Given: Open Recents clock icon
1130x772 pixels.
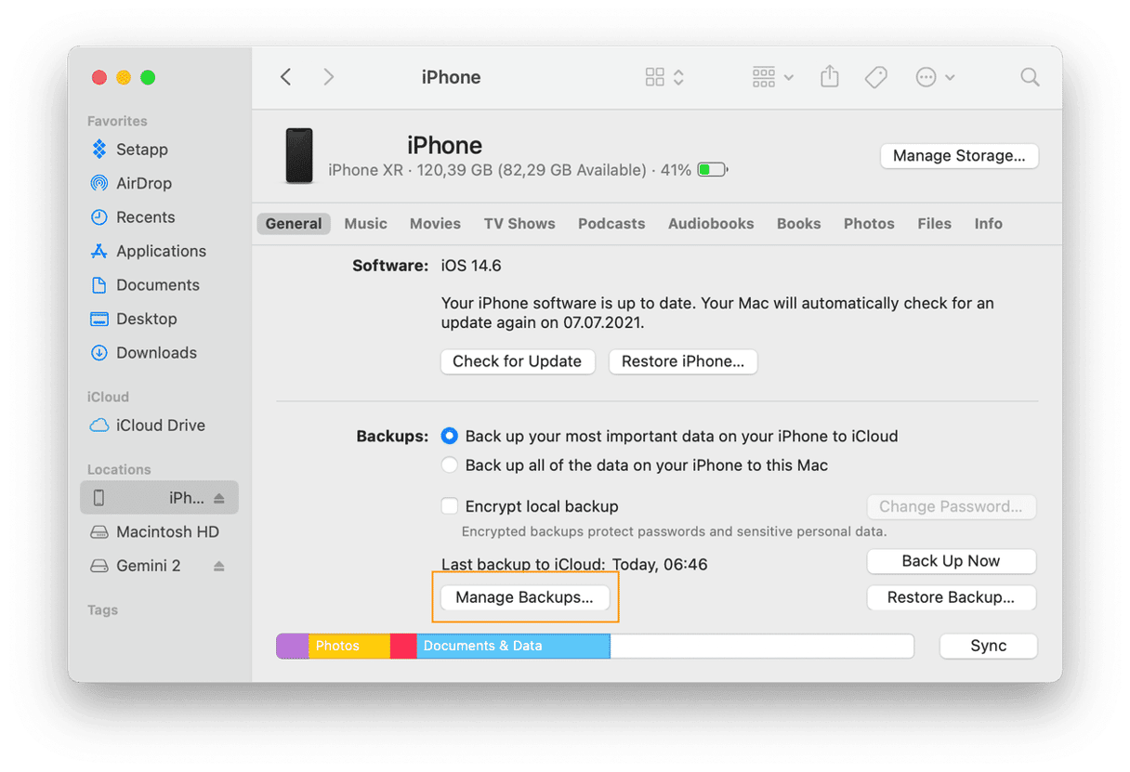Looking at the screenshot, I should [99, 217].
